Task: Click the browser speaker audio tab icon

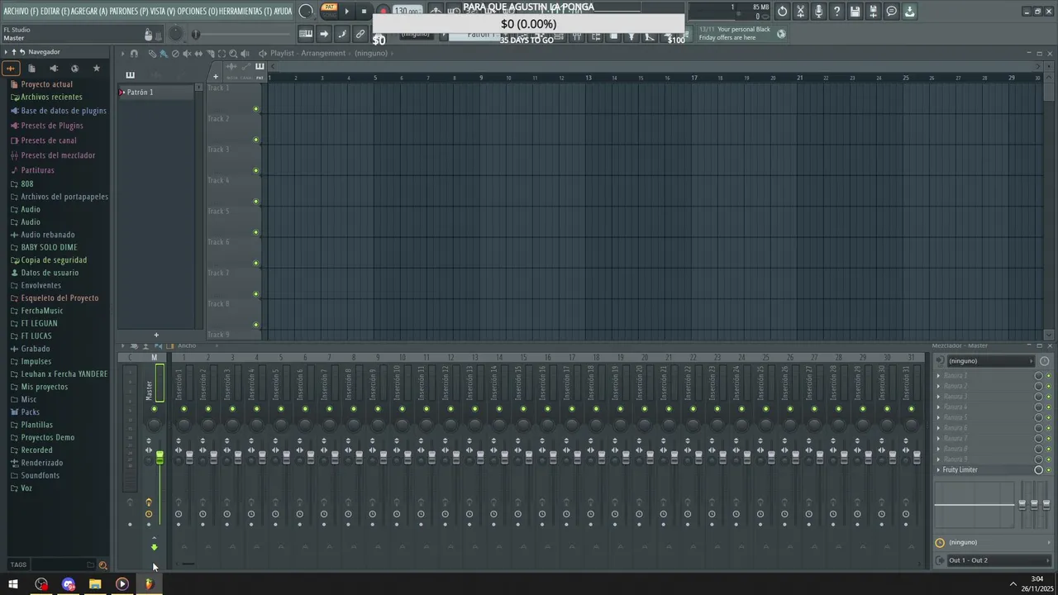Action: pyautogui.click(x=53, y=68)
